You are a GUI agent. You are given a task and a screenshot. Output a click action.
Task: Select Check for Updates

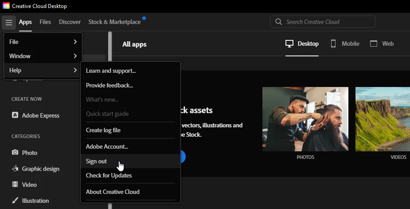[x=130, y=175]
